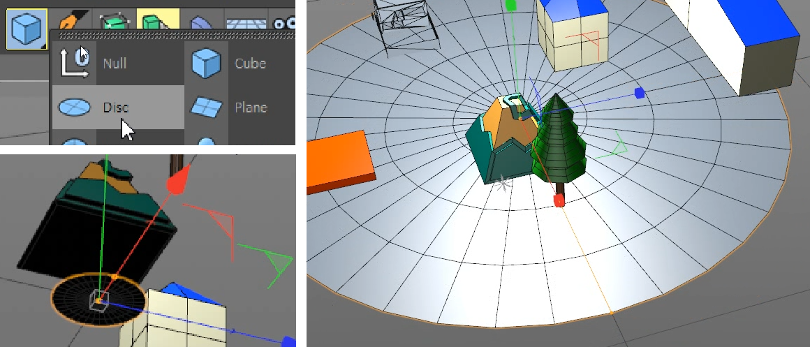Click the green Y-axis cube handle in the large viewport
Image resolution: width=810 pixels, height=347 pixels.
(511, 6)
